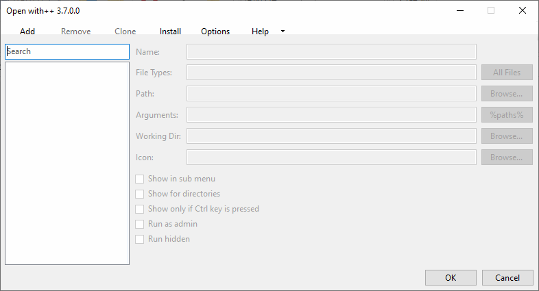Click inside the Name text field
The image size is (539, 291).
(x=331, y=51)
